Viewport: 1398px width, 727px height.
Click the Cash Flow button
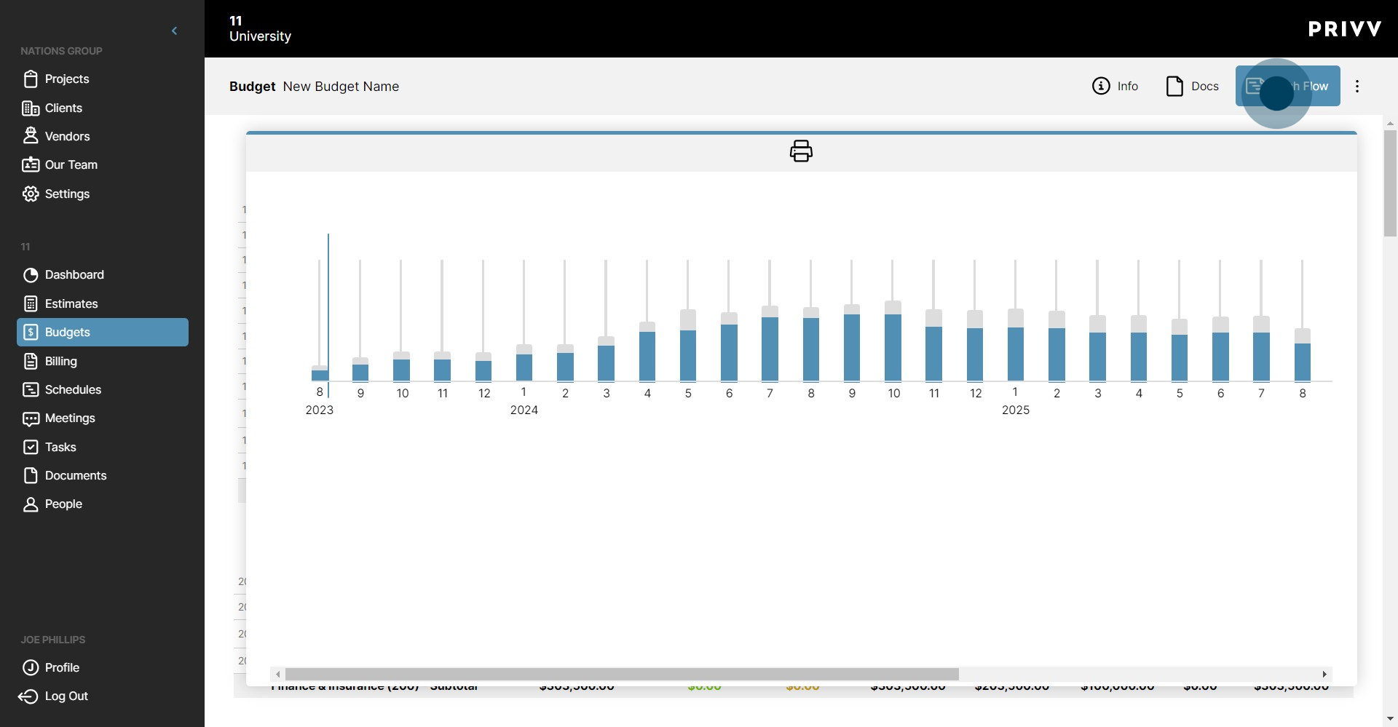point(1287,86)
